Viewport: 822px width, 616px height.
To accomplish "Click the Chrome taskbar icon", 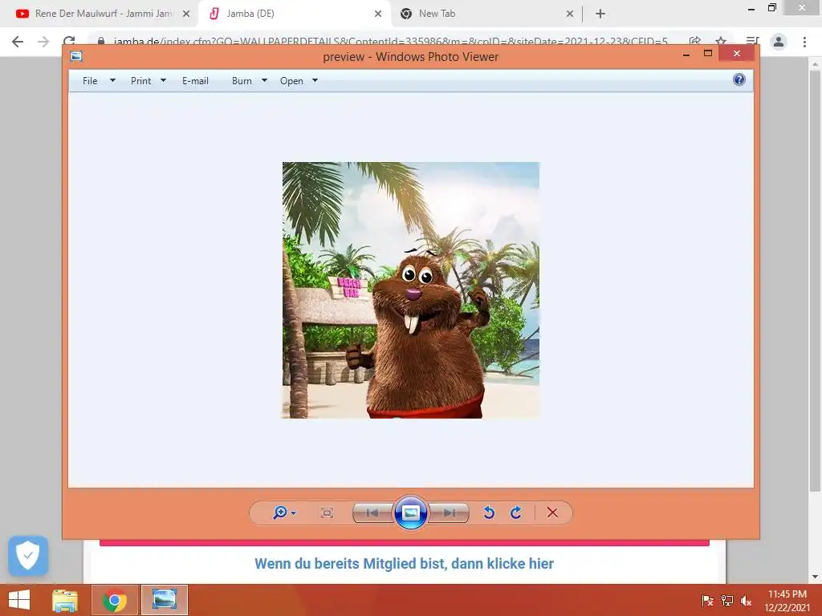I will click(x=115, y=600).
